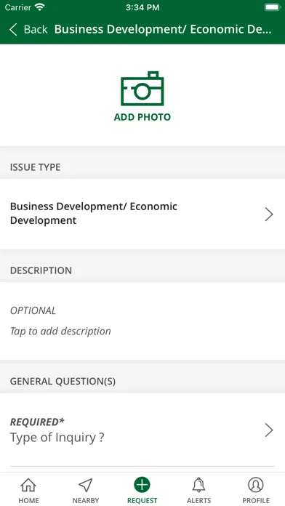Switch to the HOME tab label

tap(28, 500)
